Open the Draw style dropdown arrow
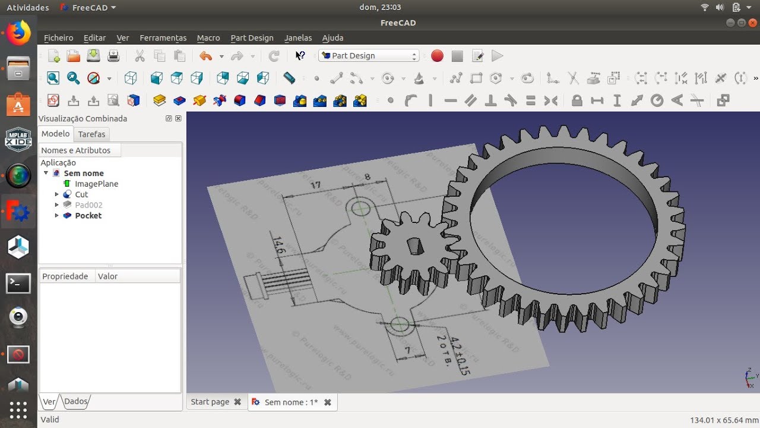 [109, 78]
